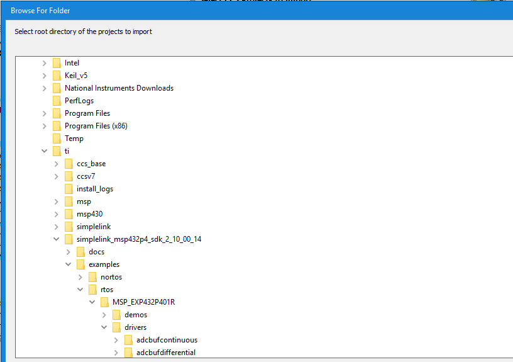Expand the Keil_v5 folder node

point(45,76)
